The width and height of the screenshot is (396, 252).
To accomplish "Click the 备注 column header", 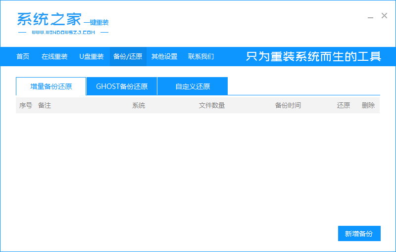I will (x=45, y=105).
